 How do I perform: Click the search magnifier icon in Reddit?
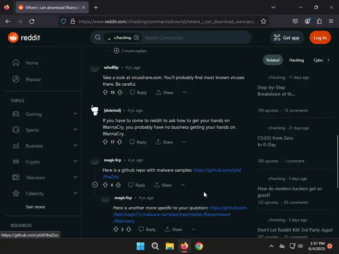tap(98, 37)
